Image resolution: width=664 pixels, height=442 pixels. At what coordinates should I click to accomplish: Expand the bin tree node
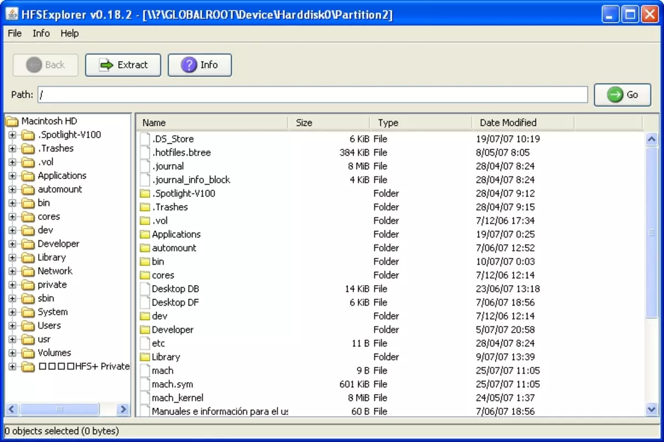pyautogui.click(x=13, y=203)
